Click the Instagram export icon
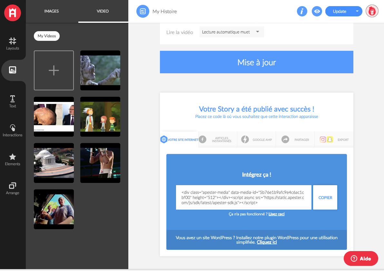This screenshot has width=384, height=271. point(323,140)
